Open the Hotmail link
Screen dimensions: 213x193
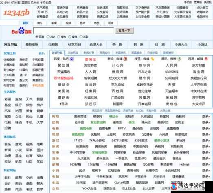coord(184,165)
